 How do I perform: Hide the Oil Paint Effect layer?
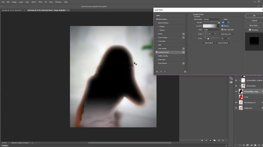coord(236,86)
